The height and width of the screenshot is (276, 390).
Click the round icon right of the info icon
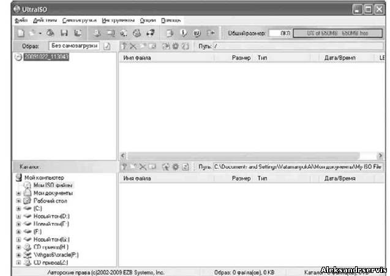[x=197, y=33]
